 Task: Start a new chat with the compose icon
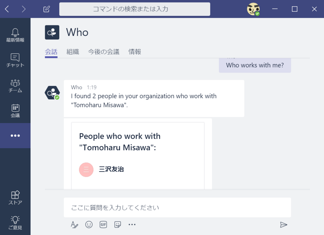[x=46, y=9]
